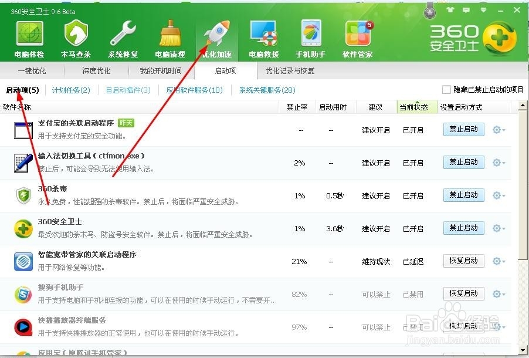
Task: Click the 360安全卫士 row icon
Action: click(x=23, y=229)
